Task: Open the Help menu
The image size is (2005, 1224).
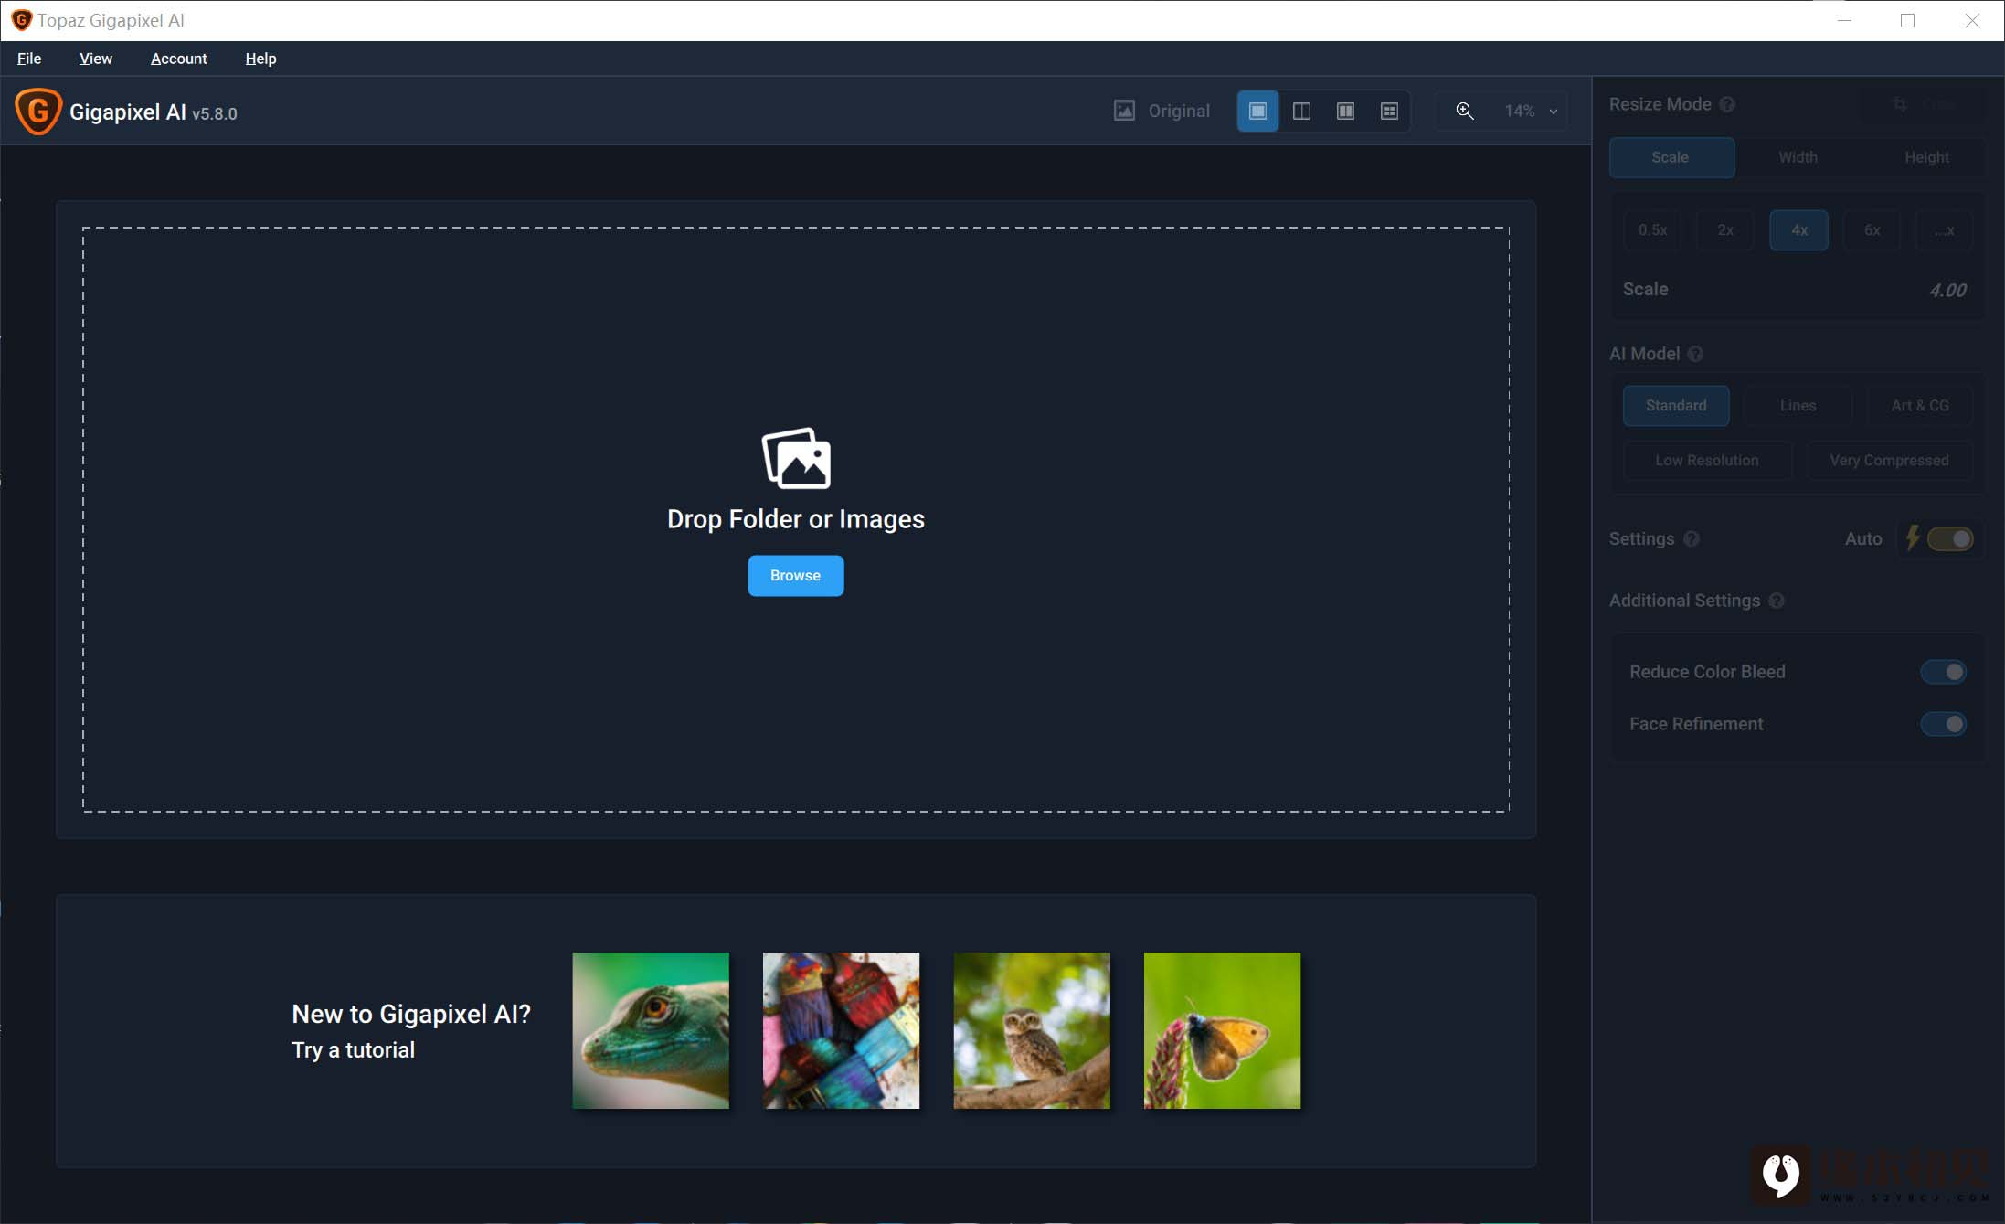Action: (260, 59)
